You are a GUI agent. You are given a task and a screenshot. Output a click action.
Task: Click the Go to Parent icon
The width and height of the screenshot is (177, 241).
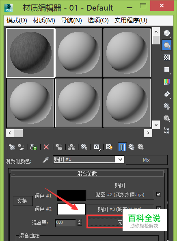click(x=132, y=147)
